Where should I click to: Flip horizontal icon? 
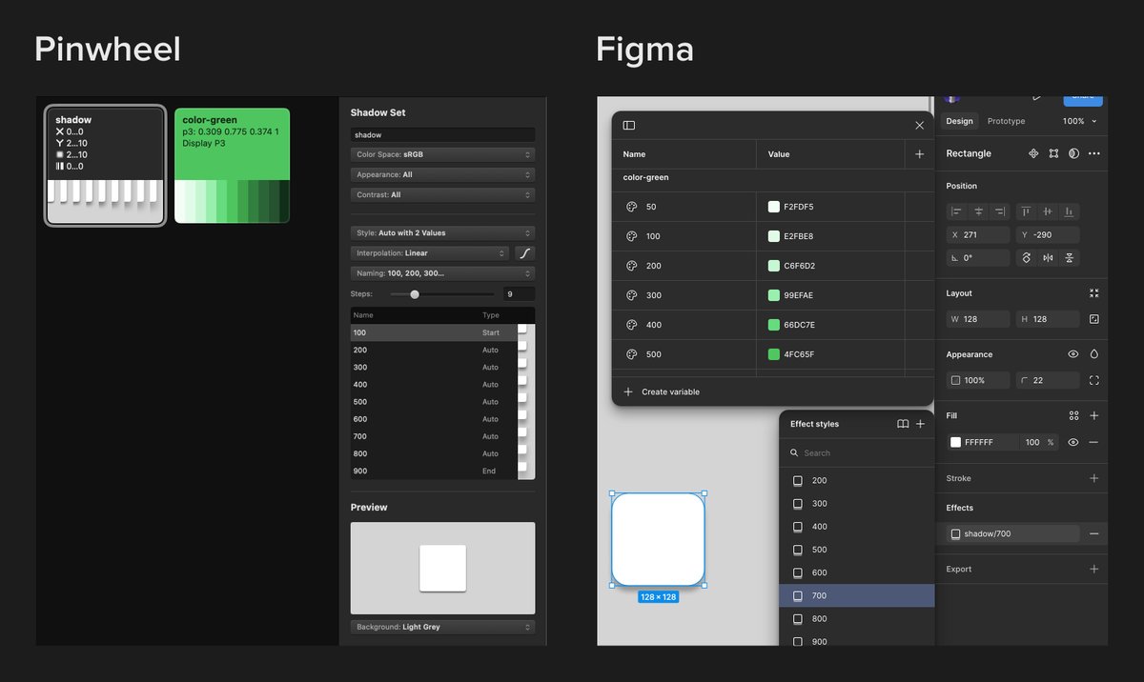tap(1048, 258)
